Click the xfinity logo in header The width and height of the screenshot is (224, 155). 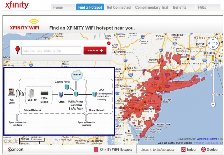[17, 5]
